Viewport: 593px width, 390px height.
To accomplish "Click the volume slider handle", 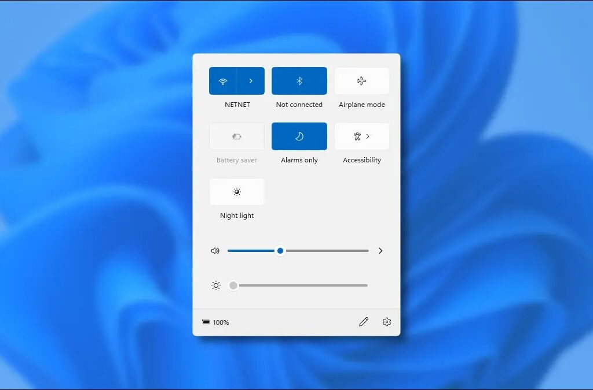I will [x=280, y=250].
